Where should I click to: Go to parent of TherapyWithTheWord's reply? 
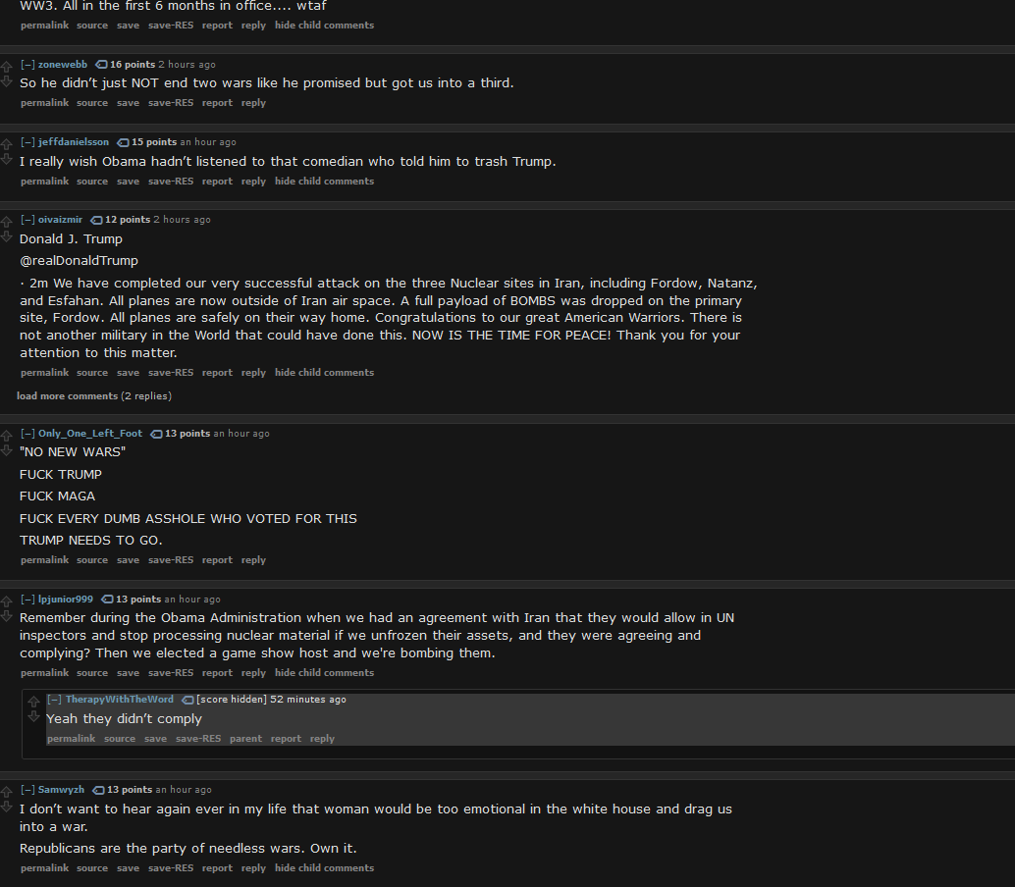click(246, 739)
